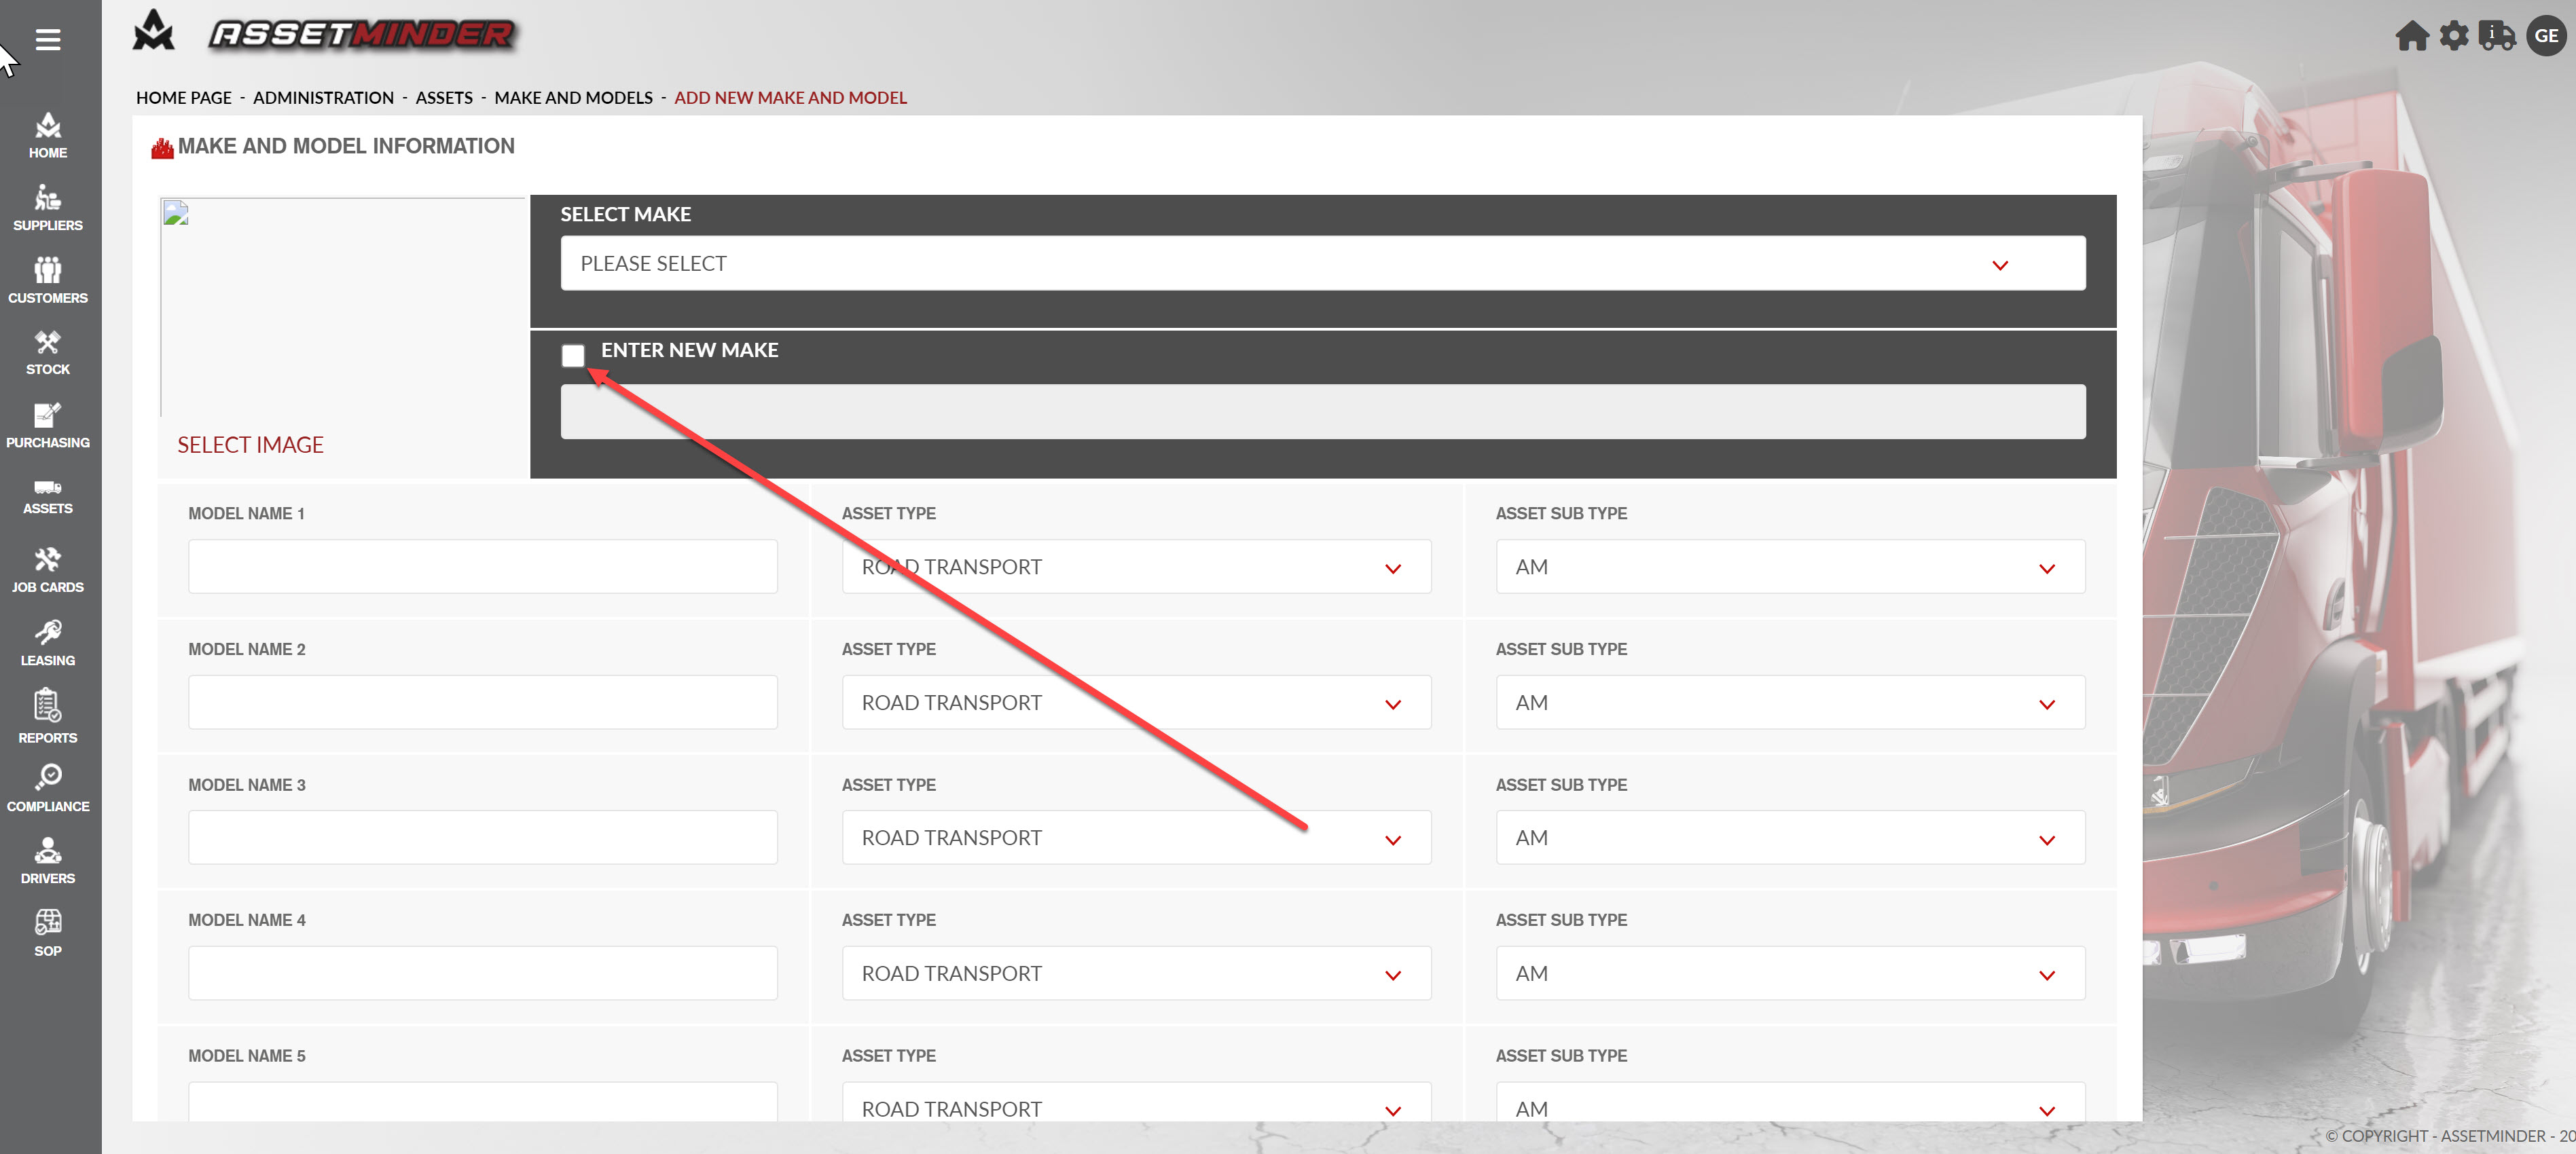Click the Administration breadcrumb link
Image resolution: width=2576 pixels, height=1154 pixels.
(323, 98)
